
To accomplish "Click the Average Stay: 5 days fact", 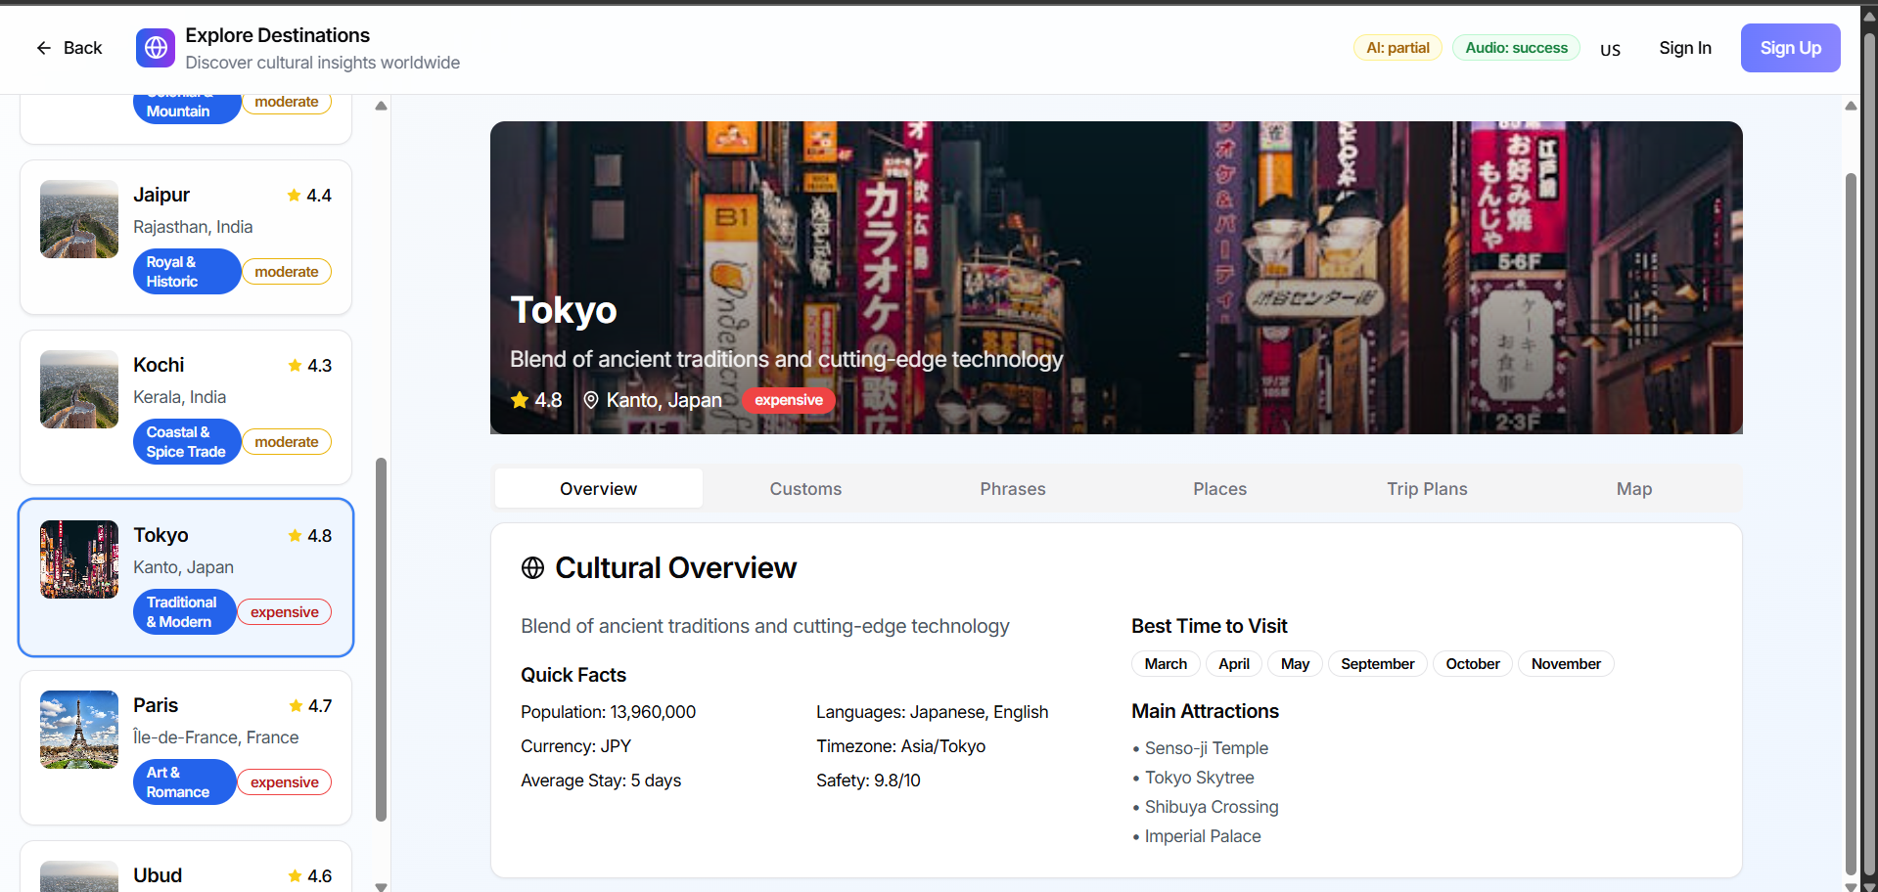I will coord(601,780).
